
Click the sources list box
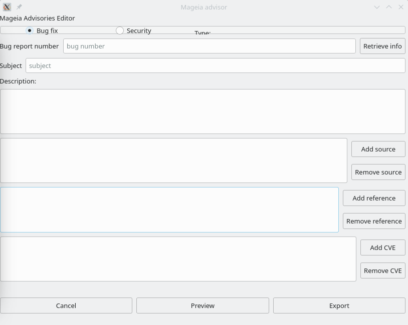pyautogui.click(x=173, y=160)
